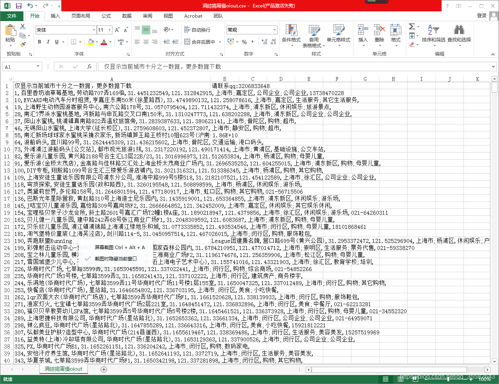The width and height of the screenshot is (499, 384).
Task: Click the Format (格式) cells button
Action: (x=396, y=36)
